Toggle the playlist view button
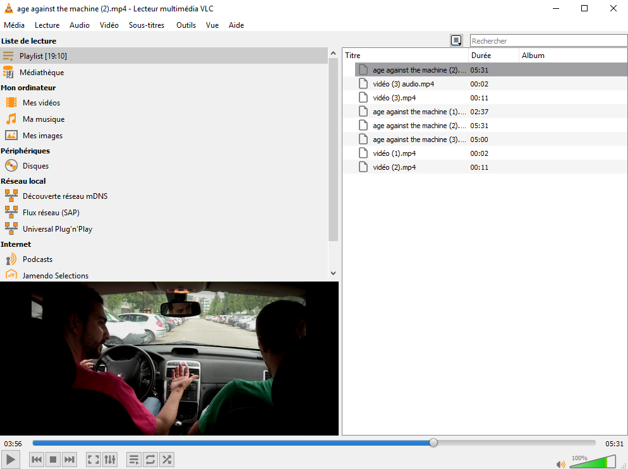Image resolution: width=628 pixels, height=469 pixels. 134,460
